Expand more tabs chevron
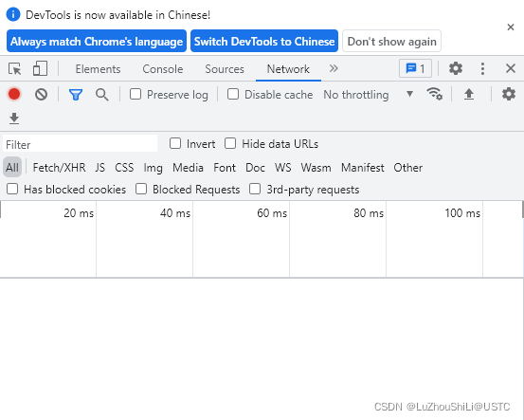This screenshot has height=420, width=524. point(334,68)
